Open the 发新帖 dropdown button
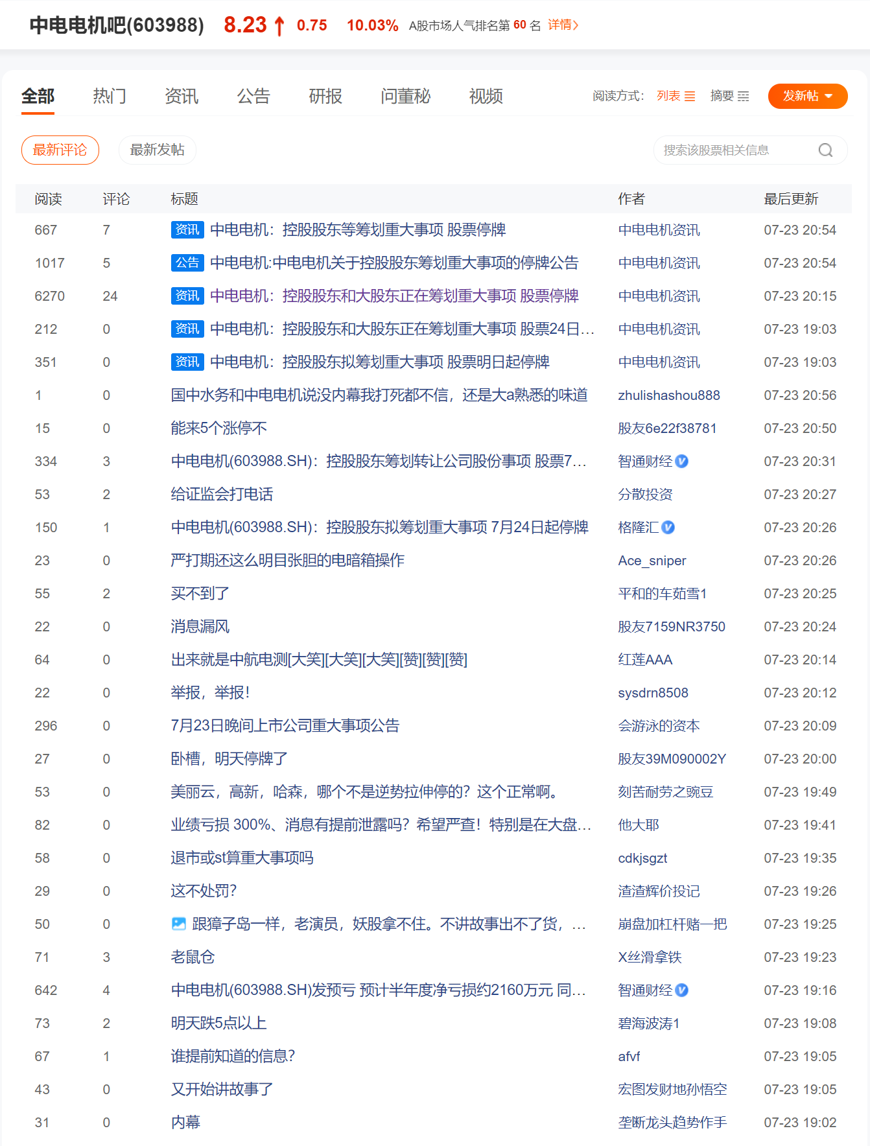The width and height of the screenshot is (870, 1146). (x=808, y=96)
